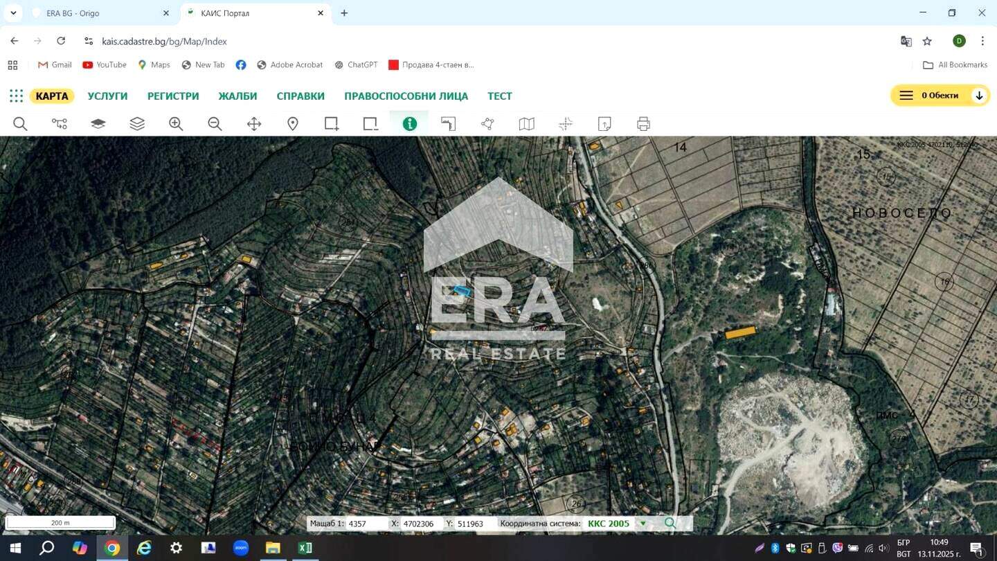
Task: Toggle the object information tool
Action: 410,124
